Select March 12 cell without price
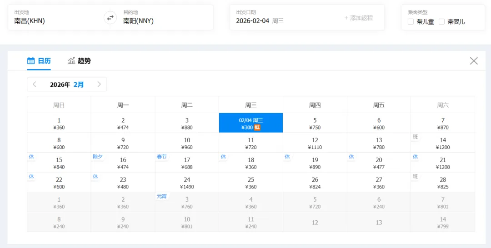491x248 pixels. [315, 222]
